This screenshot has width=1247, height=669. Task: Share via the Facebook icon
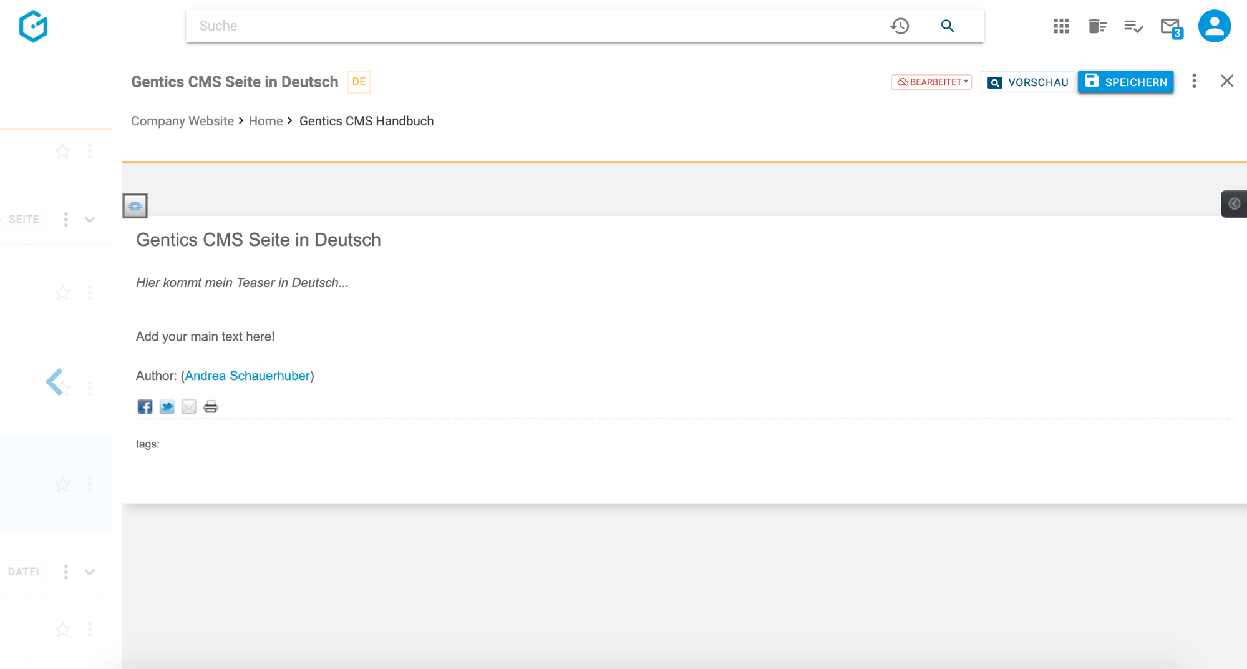pyautogui.click(x=145, y=407)
